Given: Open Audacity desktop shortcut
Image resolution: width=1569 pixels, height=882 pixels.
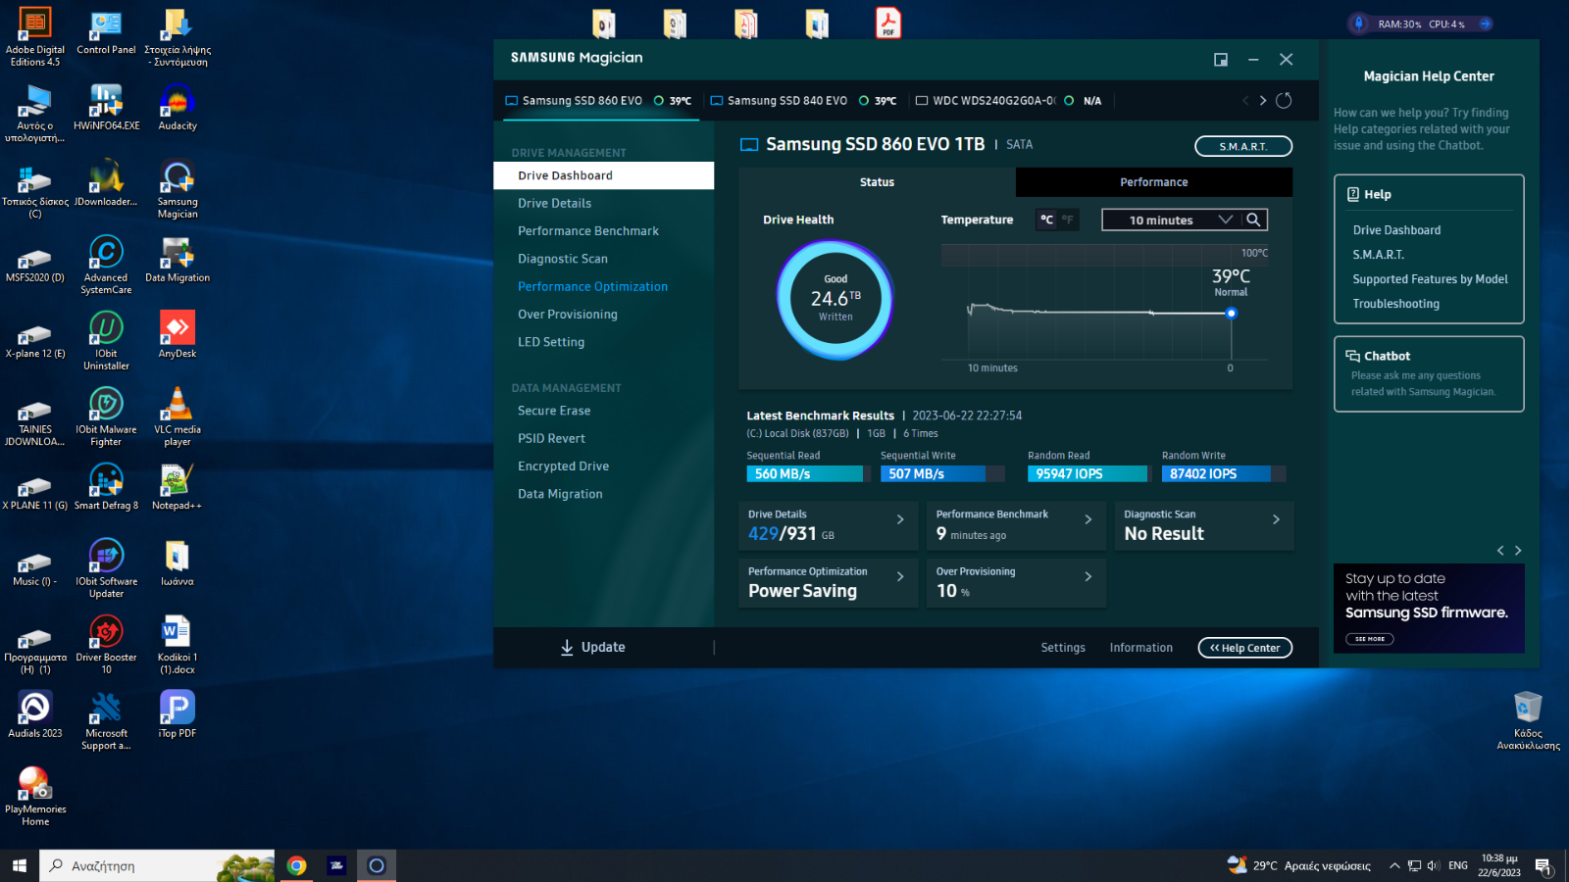Looking at the screenshot, I should point(177,108).
